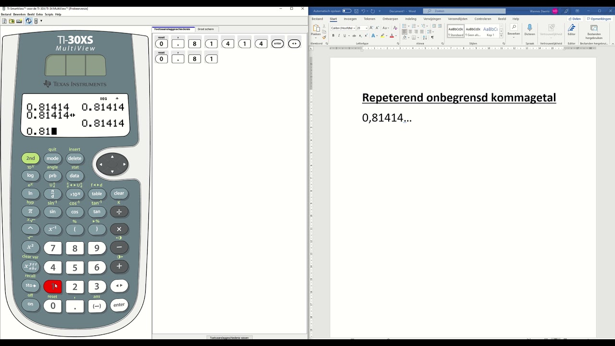Toggle Italic formatting in Word
The height and width of the screenshot is (346, 615).
339,36
